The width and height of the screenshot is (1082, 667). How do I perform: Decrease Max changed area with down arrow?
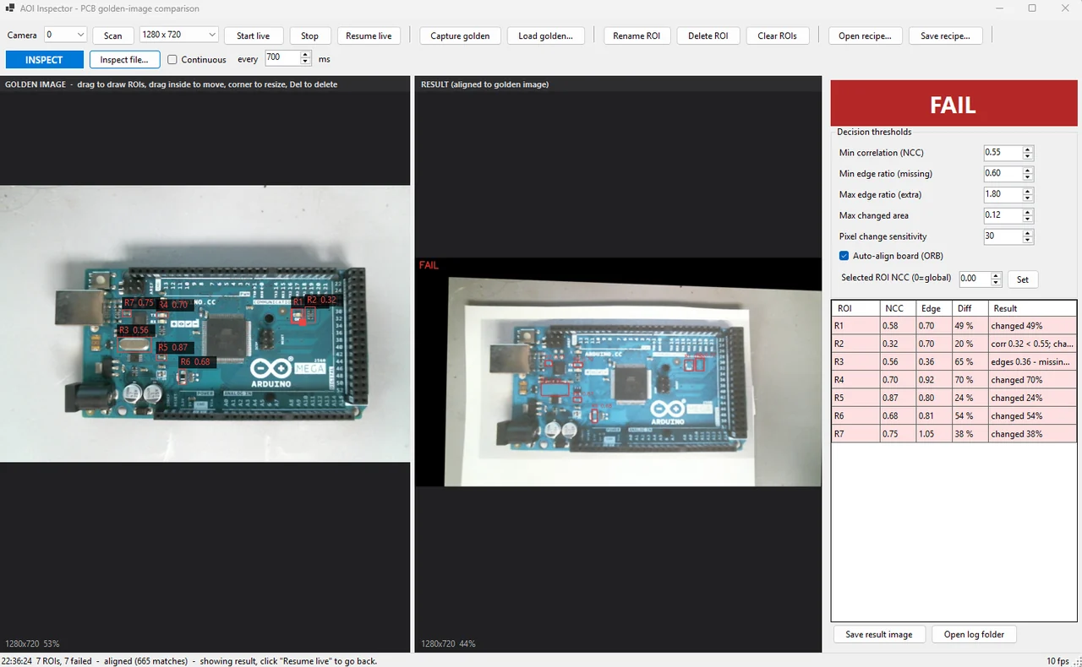tap(1028, 219)
